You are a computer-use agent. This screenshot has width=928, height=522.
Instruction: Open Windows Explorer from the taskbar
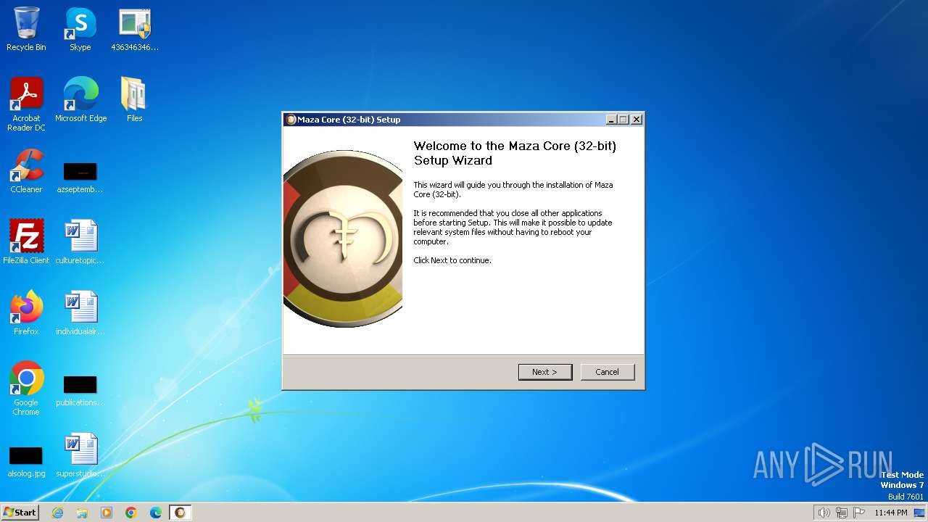82,513
